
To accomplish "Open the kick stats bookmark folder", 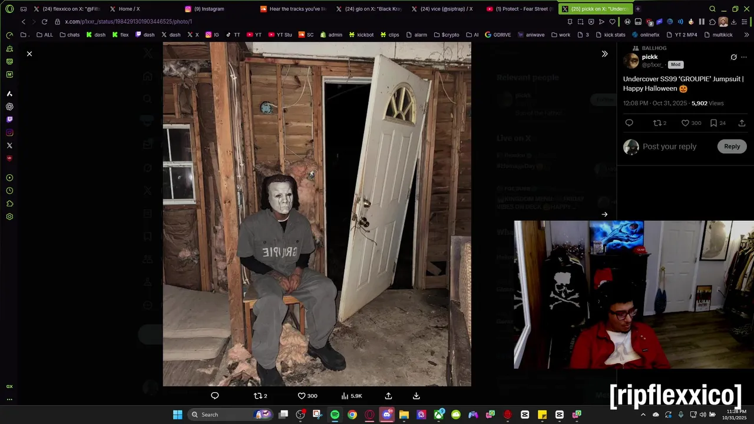I will [x=610, y=35].
